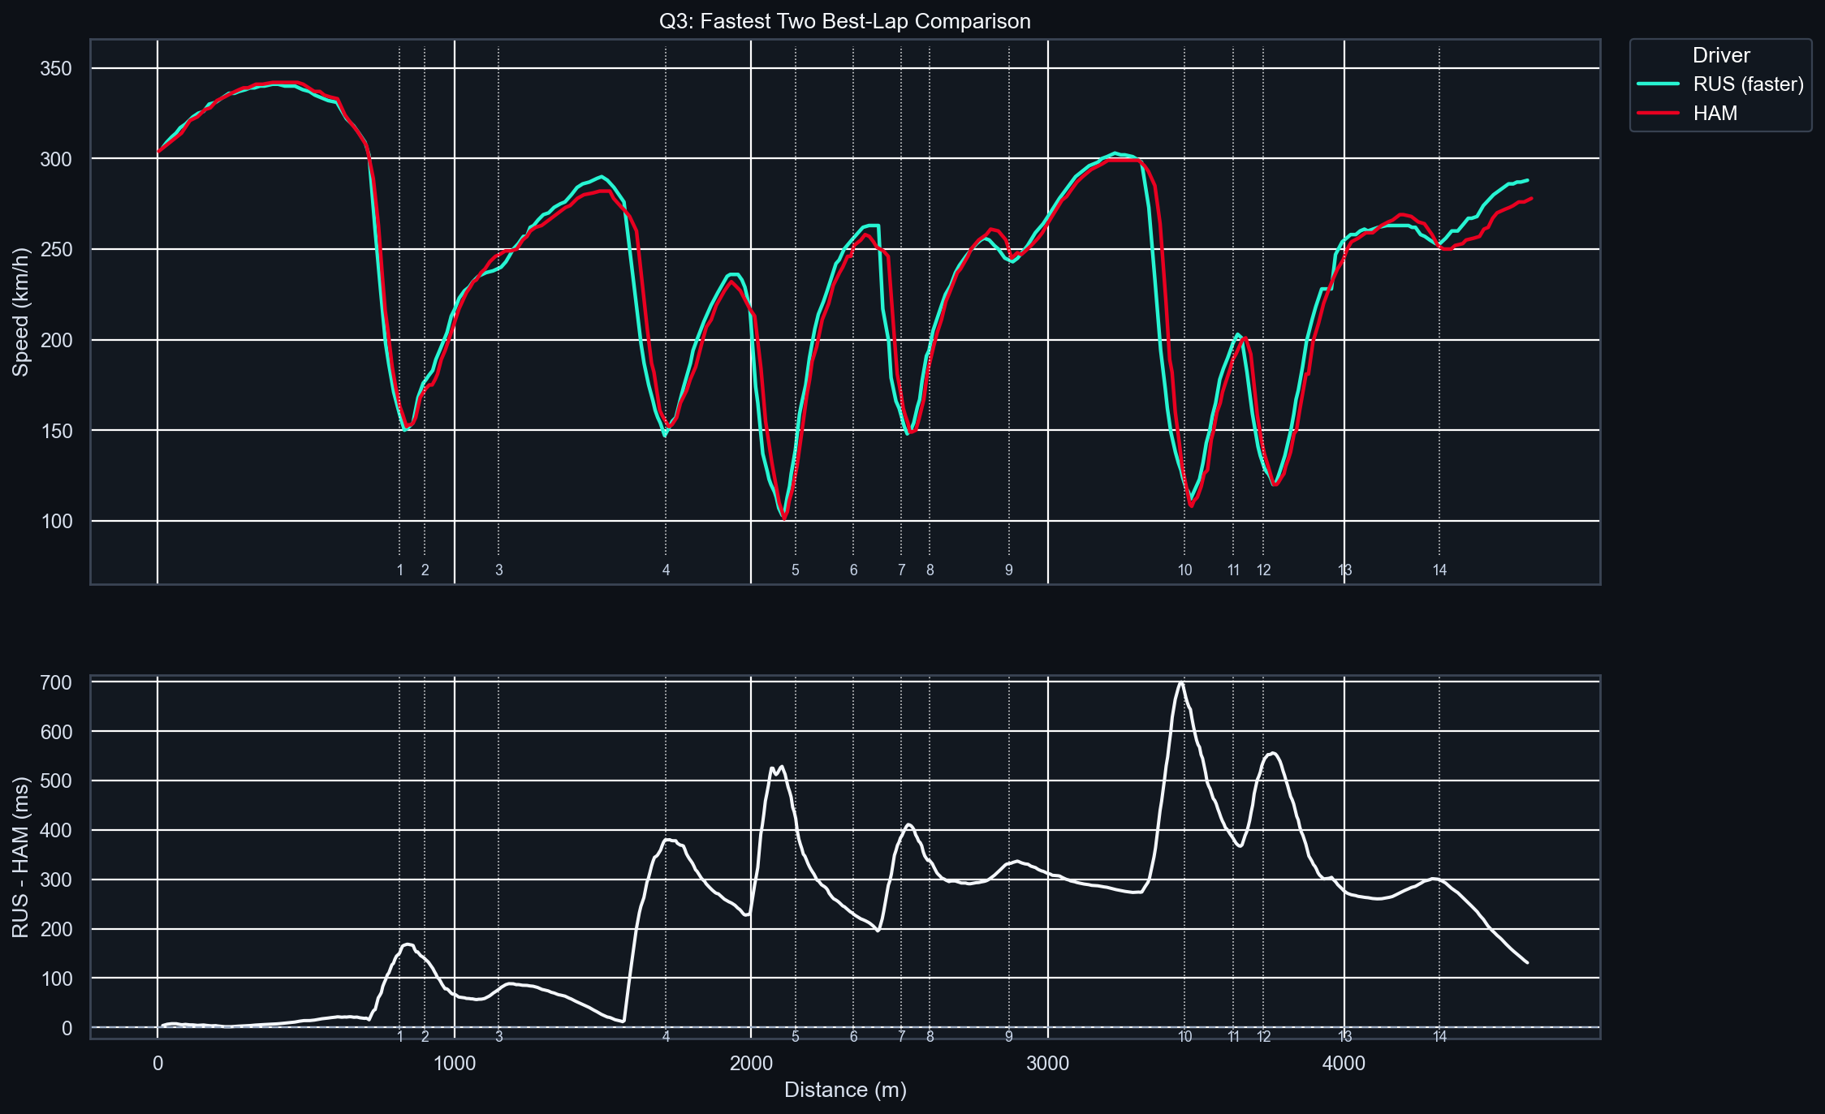Click the 'HAM' legend label
The height and width of the screenshot is (1114, 1825).
(x=1715, y=114)
